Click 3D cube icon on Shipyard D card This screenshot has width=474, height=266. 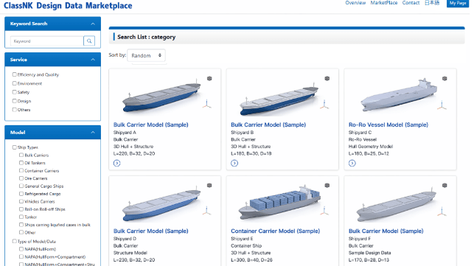click(x=209, y=185)
